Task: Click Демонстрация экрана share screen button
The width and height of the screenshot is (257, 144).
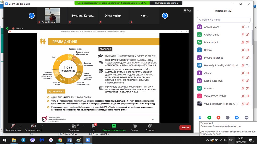Action: click(114, 127)
